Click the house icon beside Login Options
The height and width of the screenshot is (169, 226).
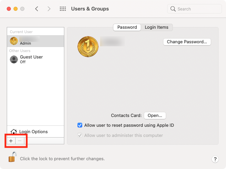pos(14,131)
